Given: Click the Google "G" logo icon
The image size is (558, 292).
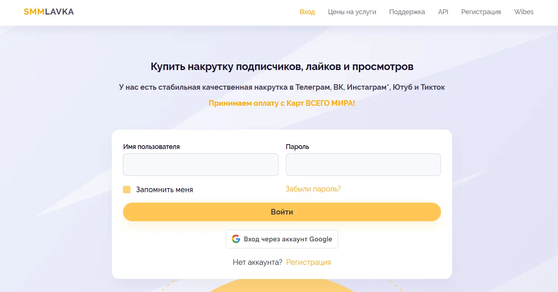Looking at the screenshot, I should (x=236, y=239).
